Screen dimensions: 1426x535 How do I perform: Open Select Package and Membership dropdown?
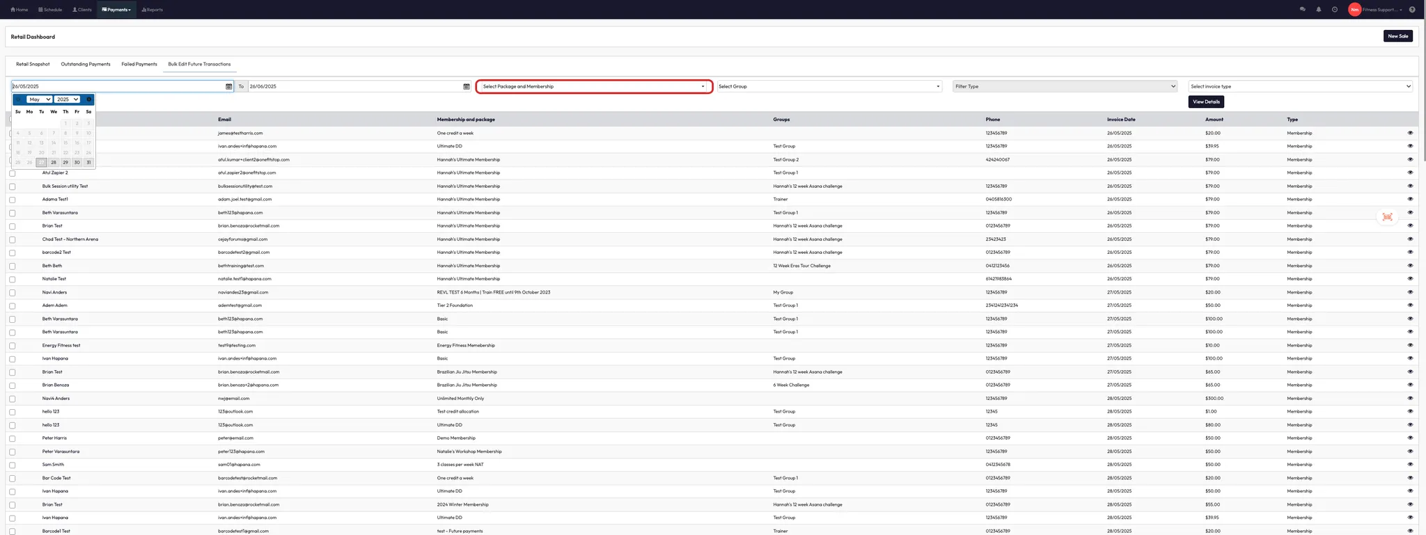click(x=593, y=86)
